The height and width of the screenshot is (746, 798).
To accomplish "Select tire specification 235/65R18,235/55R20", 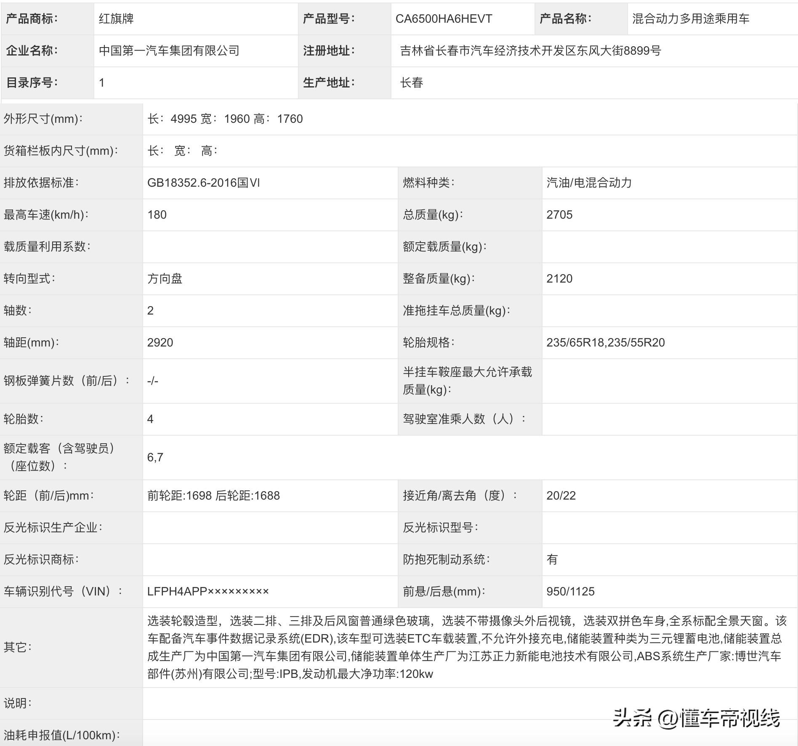I will click(606, 342).
